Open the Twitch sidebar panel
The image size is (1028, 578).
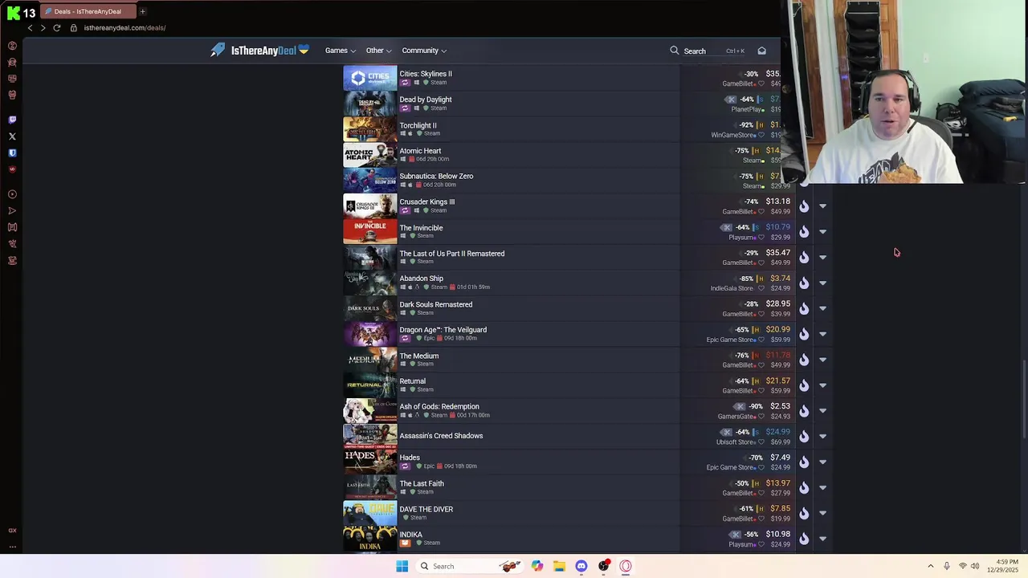click(12, 120)
